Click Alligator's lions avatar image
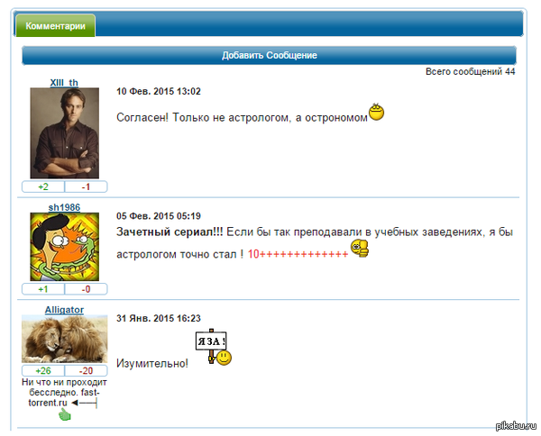Image resolution: width=541 pixels, height=436 pixels. [65, 339]
